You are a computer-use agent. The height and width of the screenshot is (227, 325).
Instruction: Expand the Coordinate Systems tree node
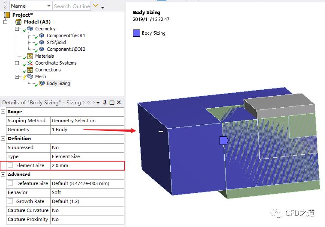tap(17, 63)
